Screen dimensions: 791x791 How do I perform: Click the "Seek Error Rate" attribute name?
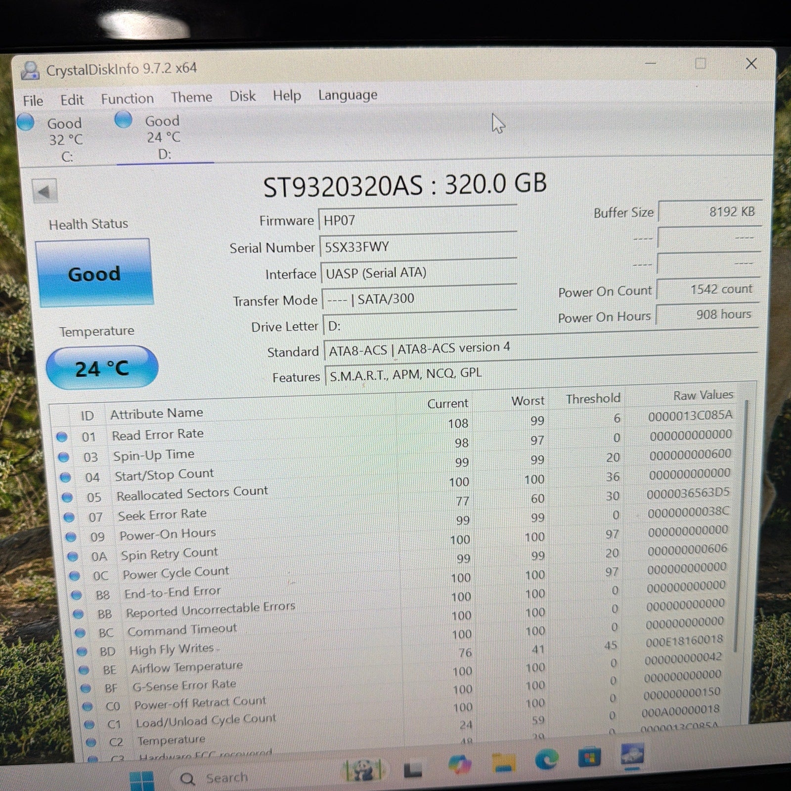tap(162, 515)
